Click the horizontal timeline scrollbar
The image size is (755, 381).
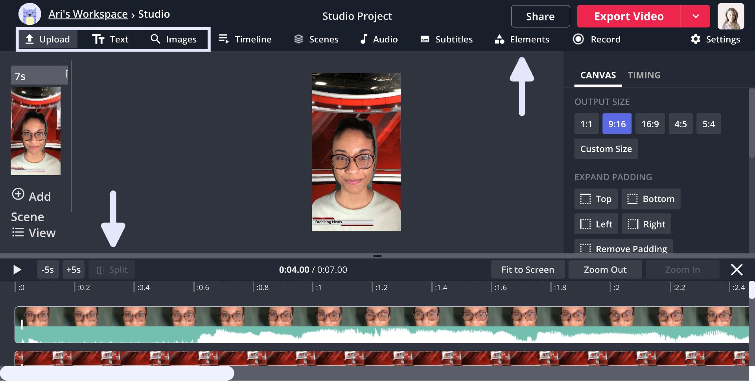coord(117,373)
